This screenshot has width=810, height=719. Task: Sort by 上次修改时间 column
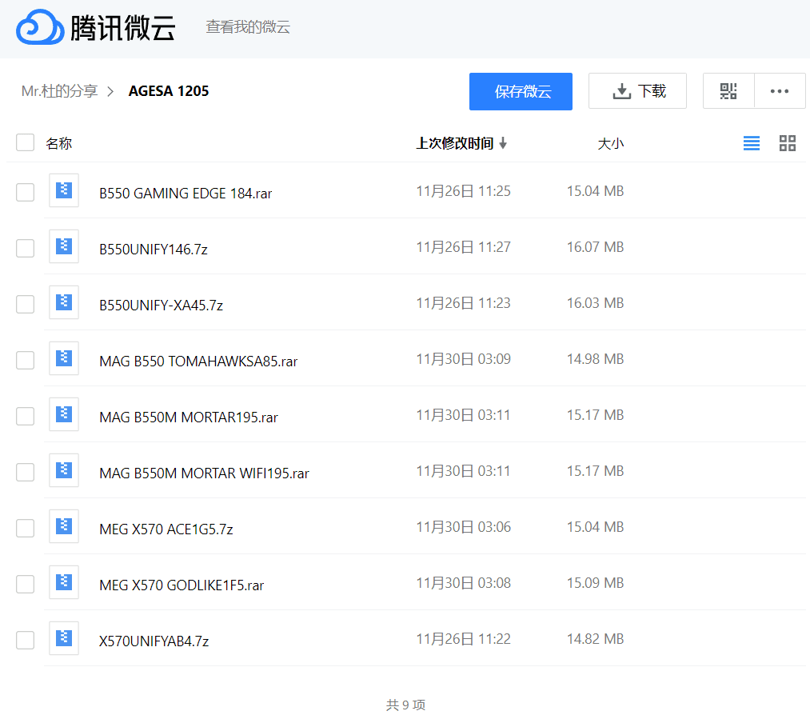[461, 143]
